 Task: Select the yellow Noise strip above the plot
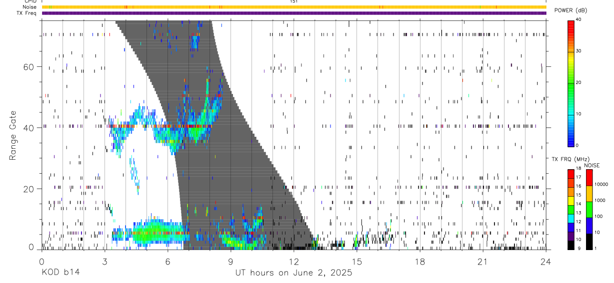(x=294, y=7)
